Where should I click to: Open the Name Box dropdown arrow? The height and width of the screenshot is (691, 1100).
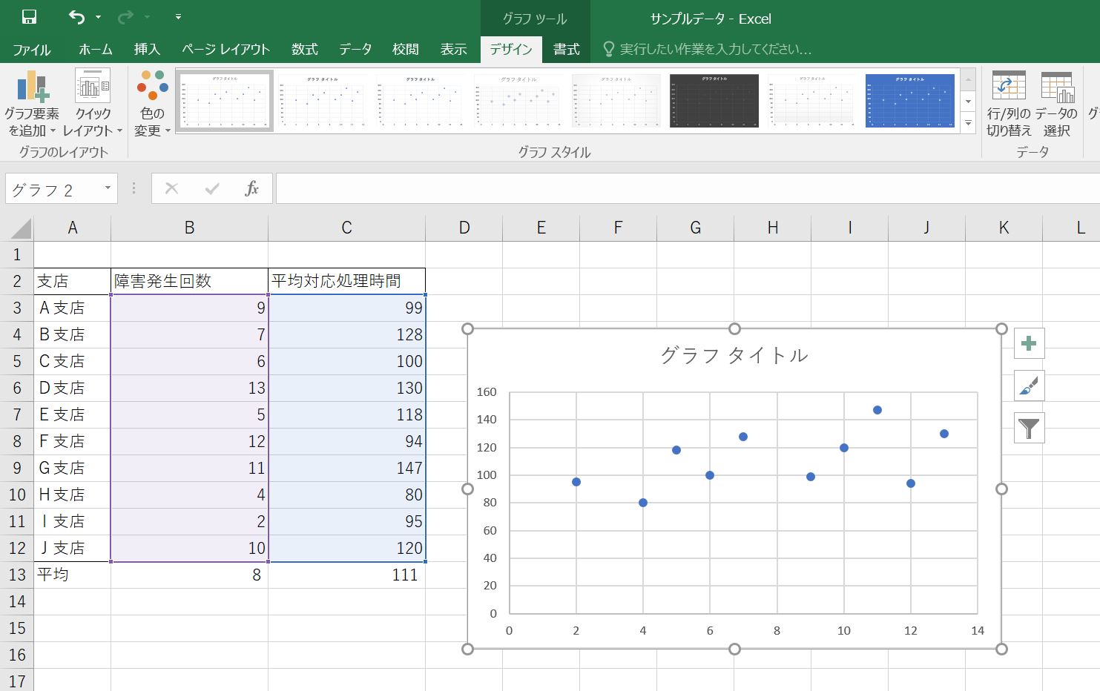pyautogui.click(x=108, y=188)
